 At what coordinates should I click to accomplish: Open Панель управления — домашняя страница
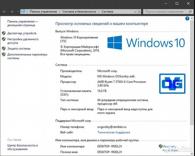tap(23, 23)
